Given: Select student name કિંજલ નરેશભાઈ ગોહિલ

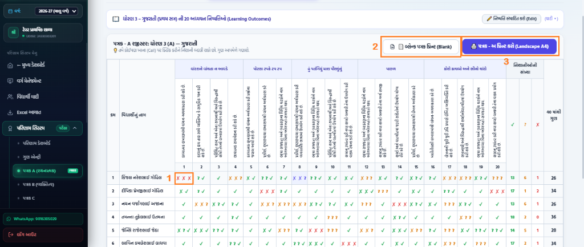Looking at the screenshot, I should 141,178.
